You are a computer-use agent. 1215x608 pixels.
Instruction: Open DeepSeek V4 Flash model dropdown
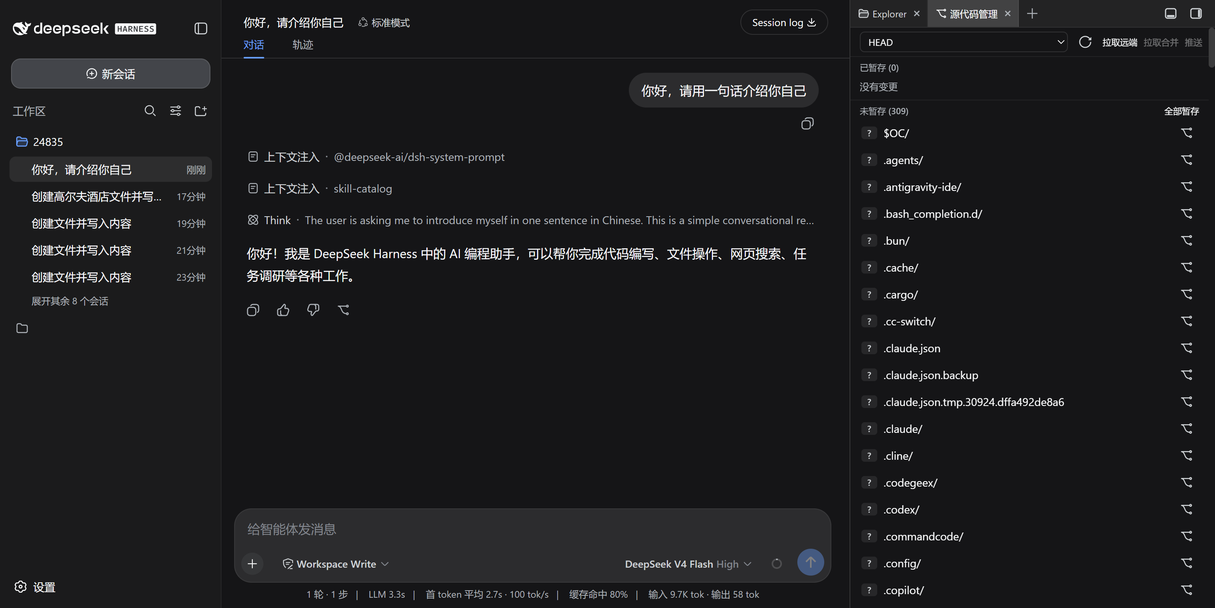pyautogui.click(x=688, y=564)
